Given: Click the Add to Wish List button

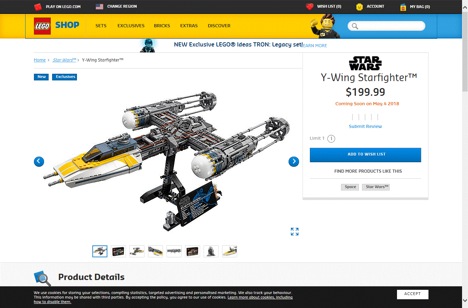Looking at the screenshot, I should (366, 155).
